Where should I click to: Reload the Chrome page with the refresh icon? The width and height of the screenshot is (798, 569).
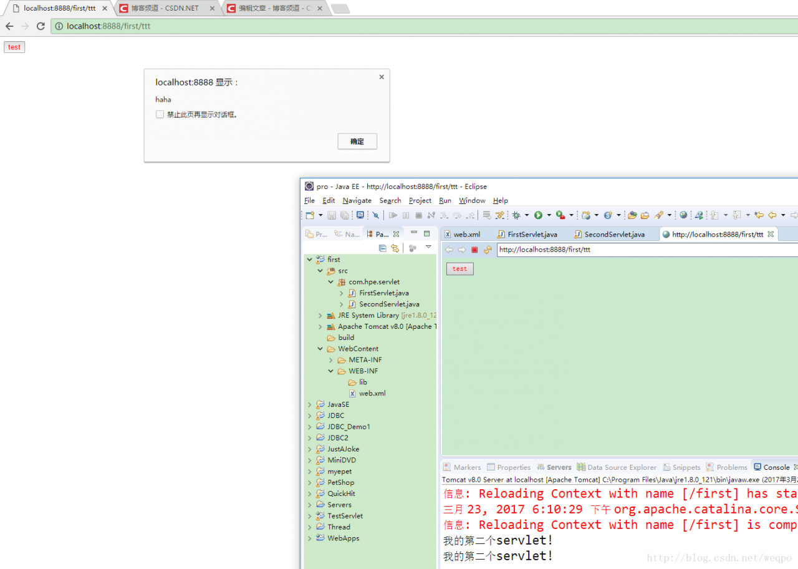pyautogui.click(x=41, y=26)
